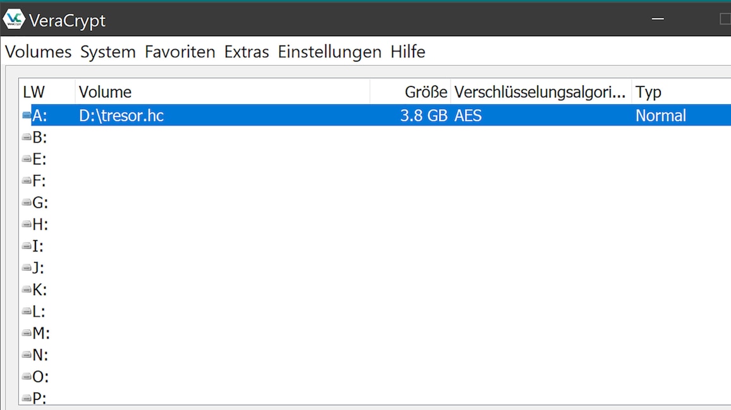The width and height of the screenshot is (731, 410).
Task: Open the Volumes menu
Action: pos(37,52)
